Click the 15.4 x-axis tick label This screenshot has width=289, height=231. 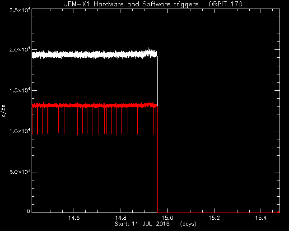point(261,218)
